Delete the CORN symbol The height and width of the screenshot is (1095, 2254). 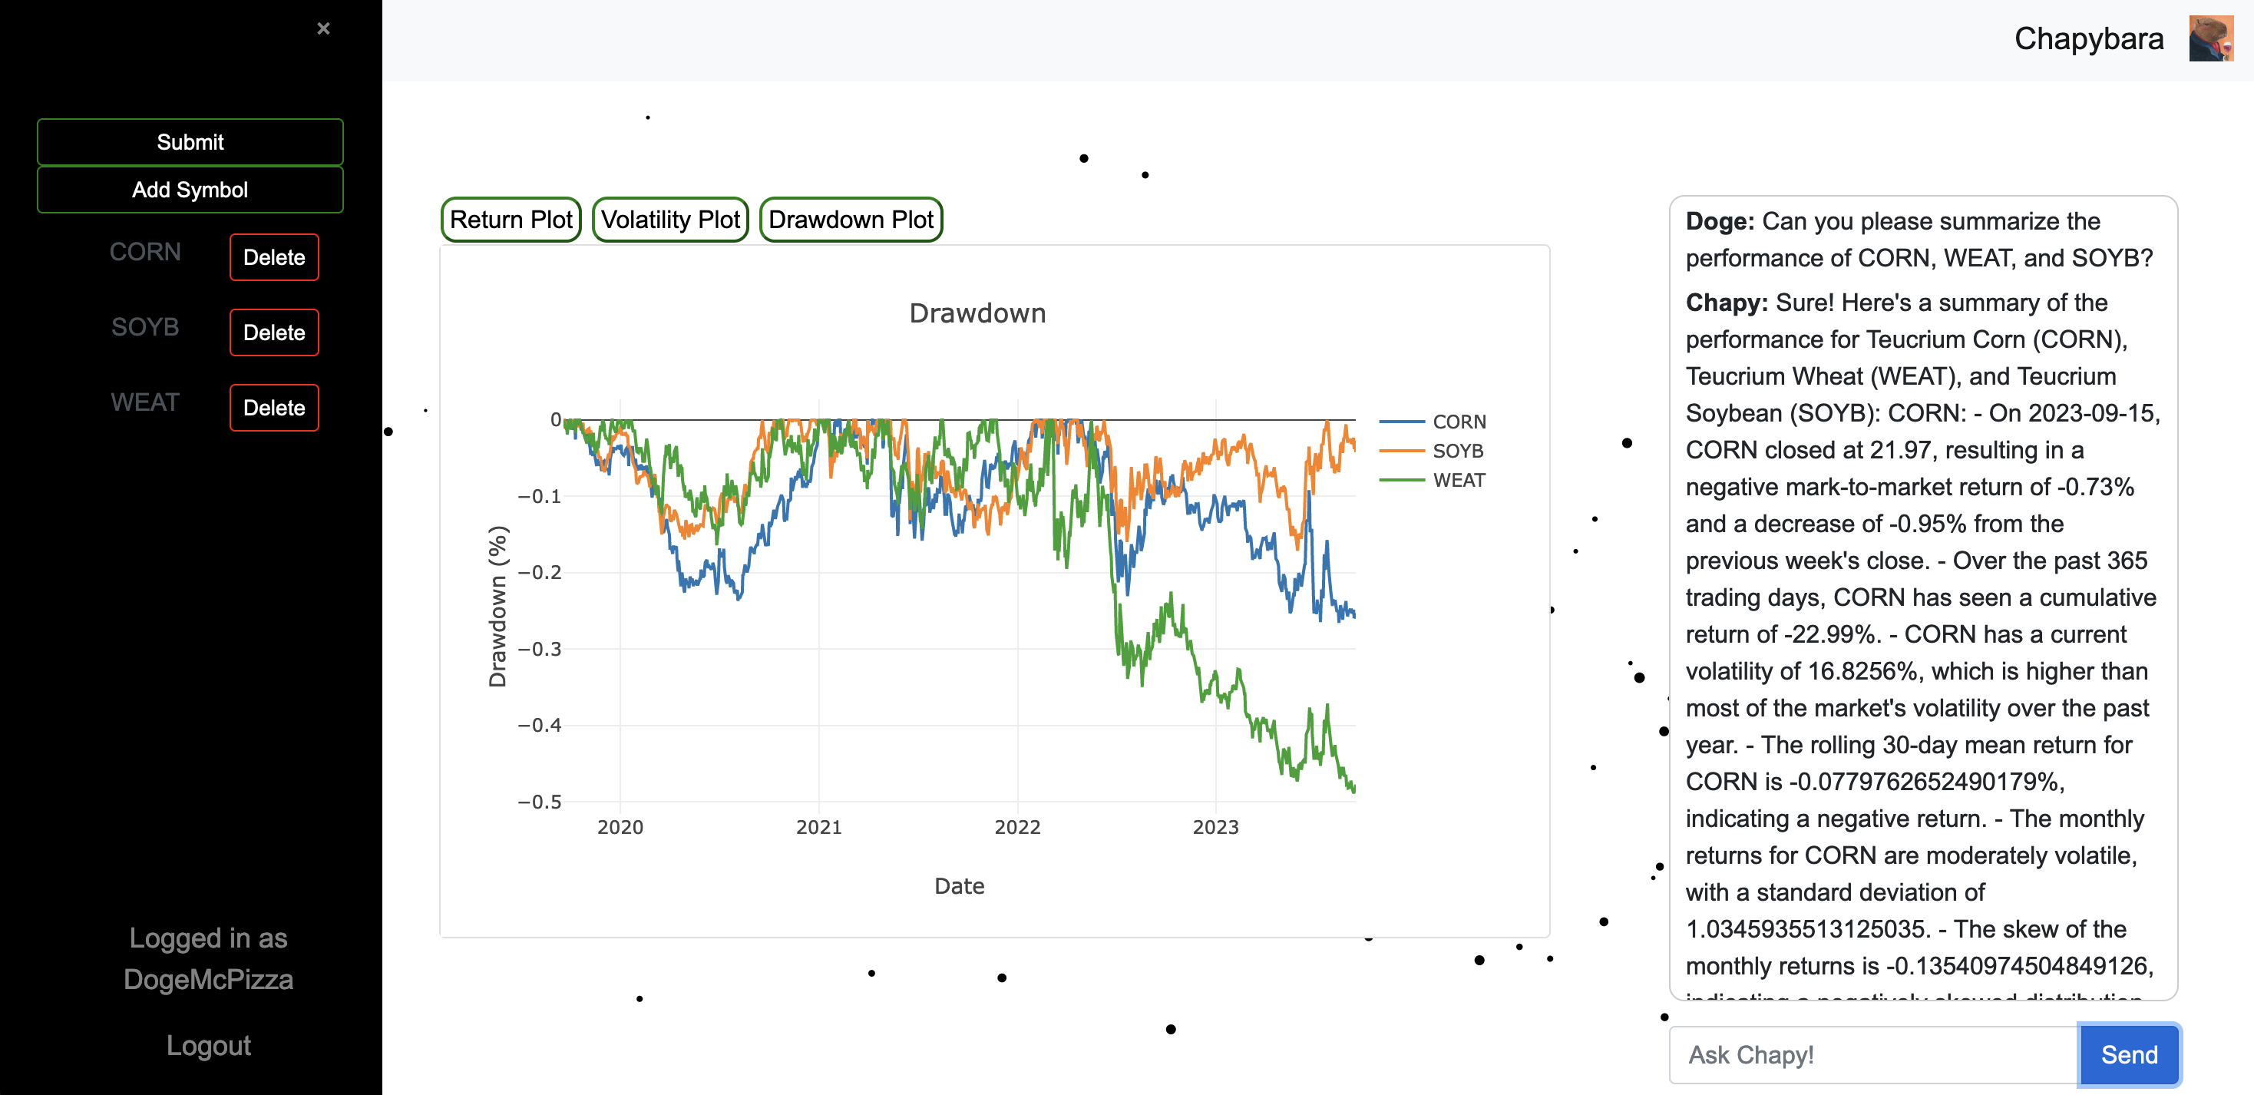274,257
